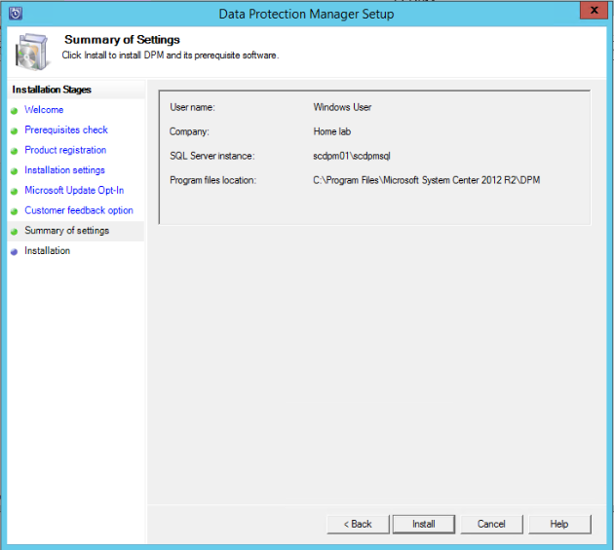Open the Welcome stage link
614x550 pixels.
[44, 110]
